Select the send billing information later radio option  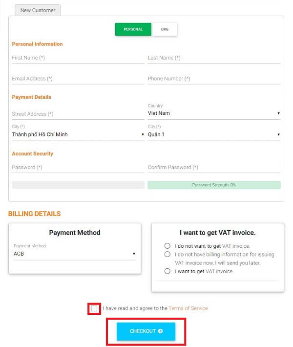(x=167, y=254)
